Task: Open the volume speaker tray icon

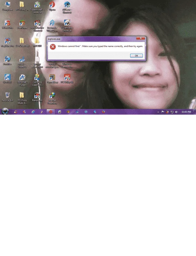Action: coord(176,112)
